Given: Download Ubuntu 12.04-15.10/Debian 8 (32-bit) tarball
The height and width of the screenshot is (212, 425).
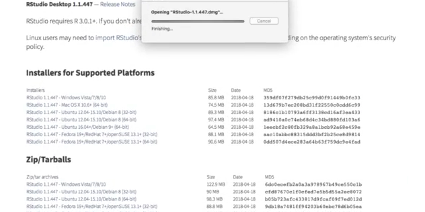Looking at the screenshot, I should 81,192.
